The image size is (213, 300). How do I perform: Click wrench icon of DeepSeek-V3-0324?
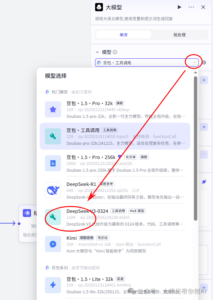(53, 217)
